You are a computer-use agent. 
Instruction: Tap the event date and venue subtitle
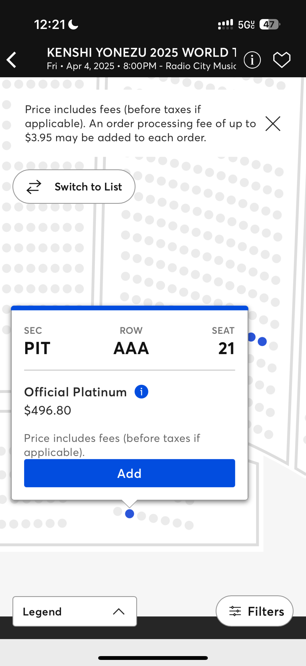coord(141,66)
